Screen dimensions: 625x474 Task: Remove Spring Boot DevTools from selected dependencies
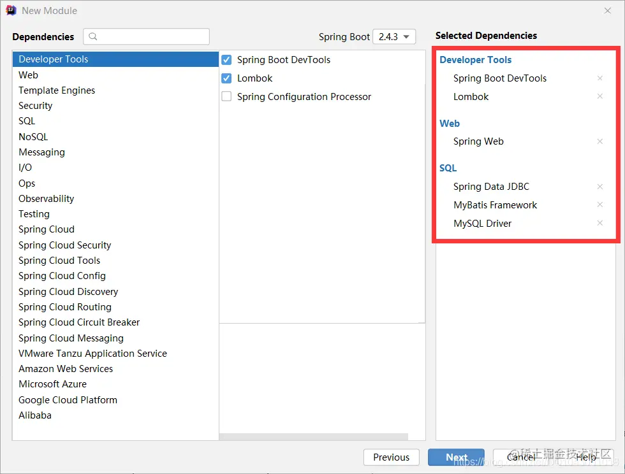[x=600, y=78]
